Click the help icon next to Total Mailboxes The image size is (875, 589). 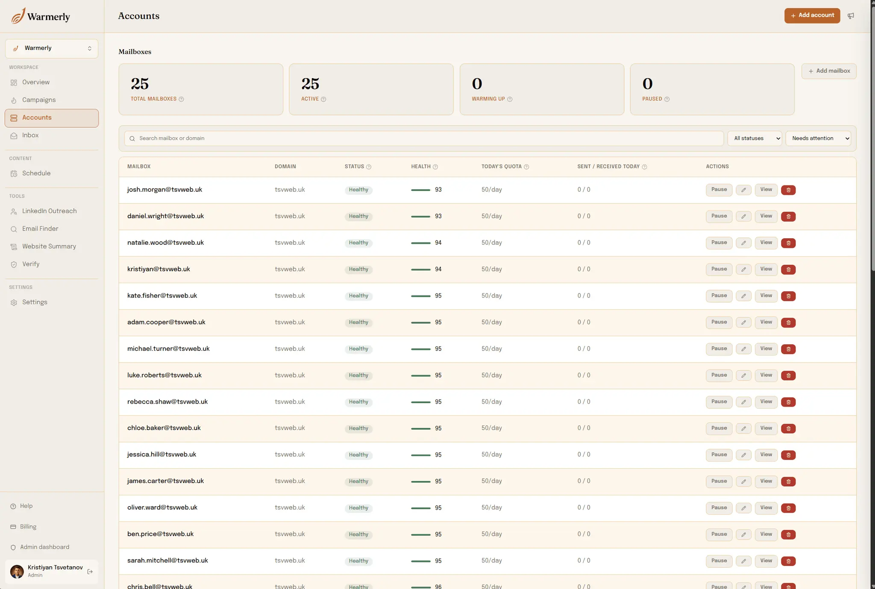181,99
